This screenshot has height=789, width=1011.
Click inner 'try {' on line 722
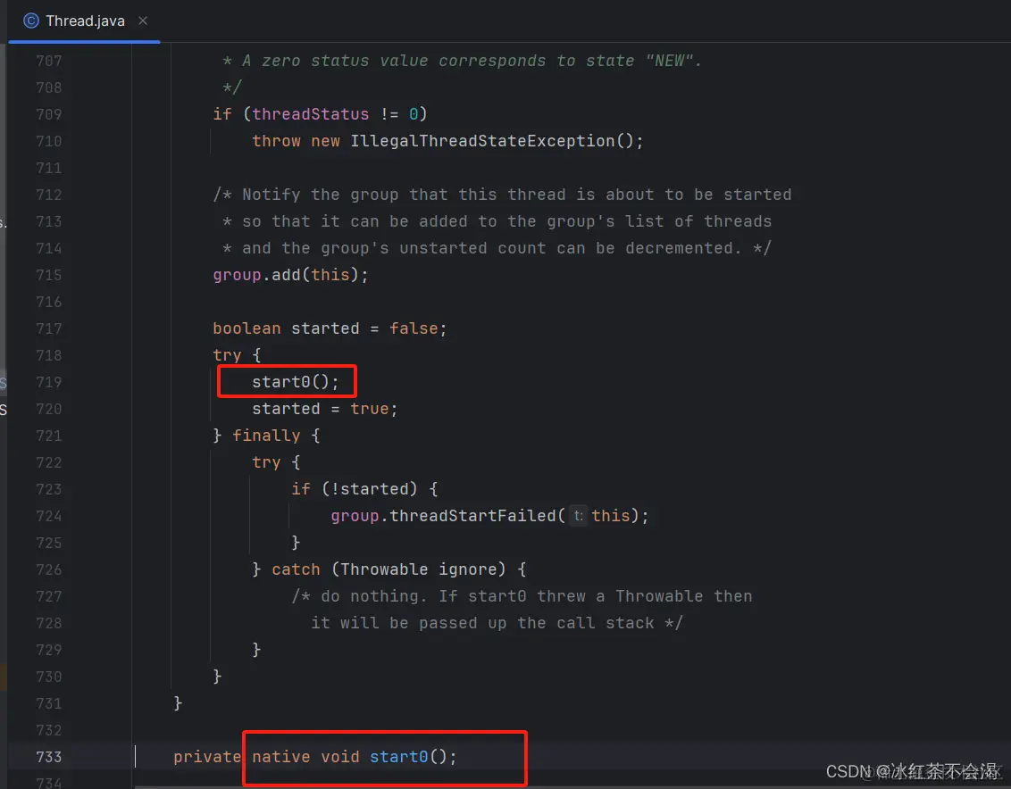[276, 462]
